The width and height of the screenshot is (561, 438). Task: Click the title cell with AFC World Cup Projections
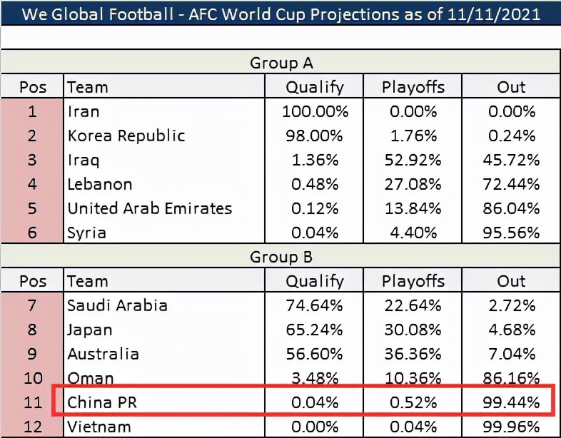click(x=281, y=14)
